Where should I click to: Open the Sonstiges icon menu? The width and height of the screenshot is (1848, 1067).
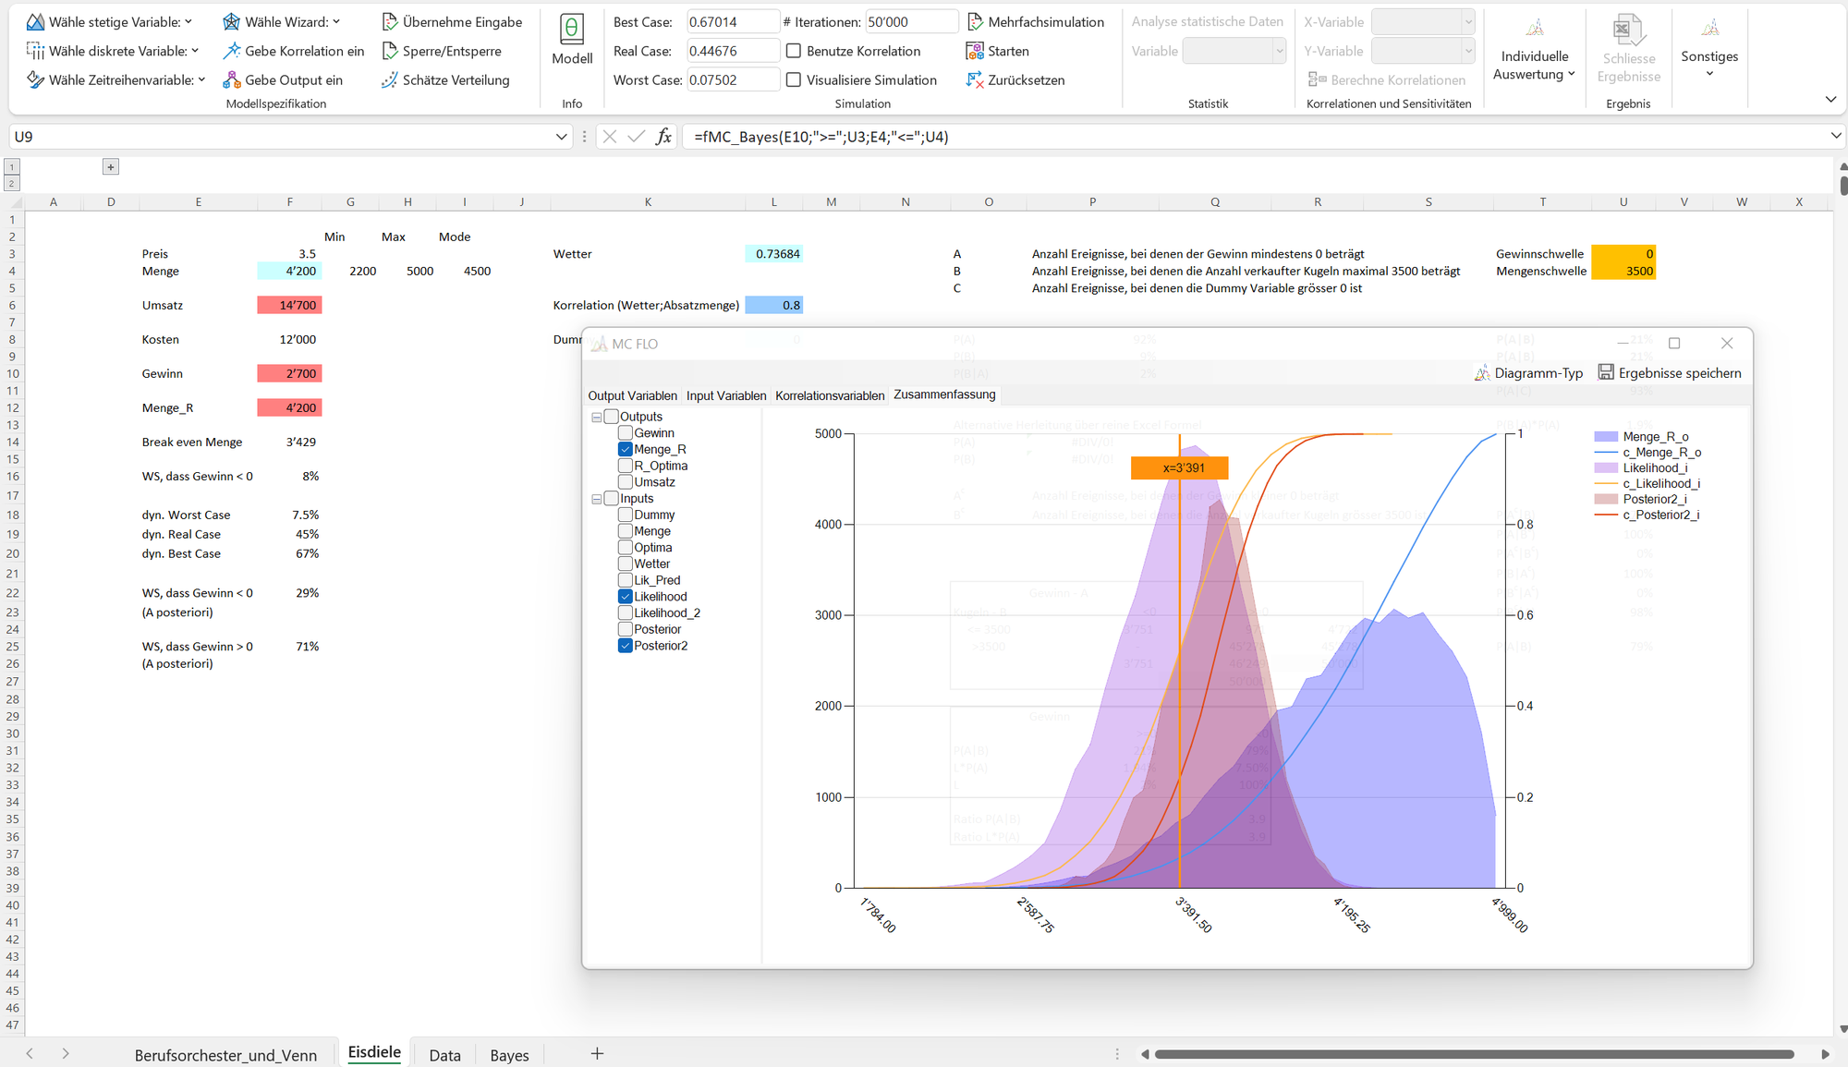pos(1709,29)
